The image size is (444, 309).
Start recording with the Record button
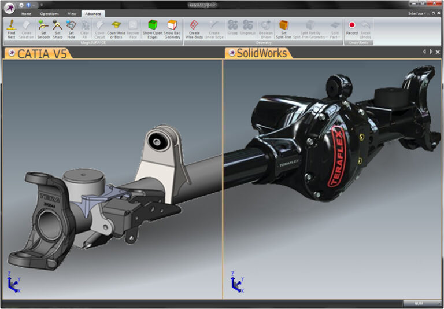pyautogui.click(x=351, y=28)
